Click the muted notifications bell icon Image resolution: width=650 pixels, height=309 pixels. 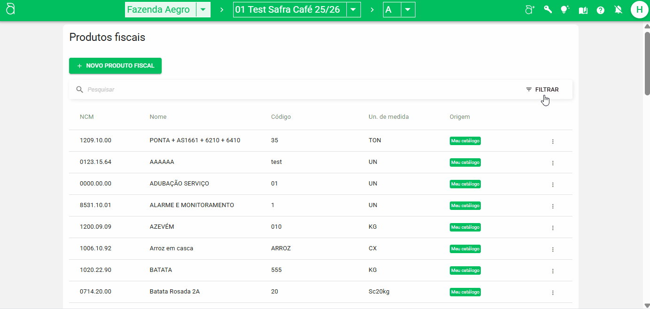click(x=618, y=9)
